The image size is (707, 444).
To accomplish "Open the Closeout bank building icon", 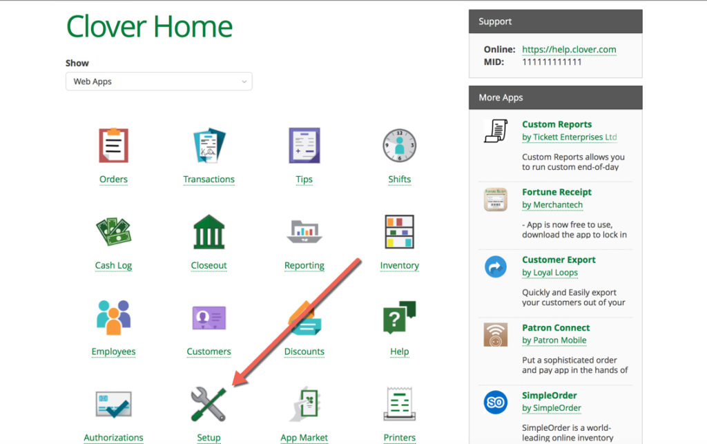I will pyautogui.click(x=209, y=232).
